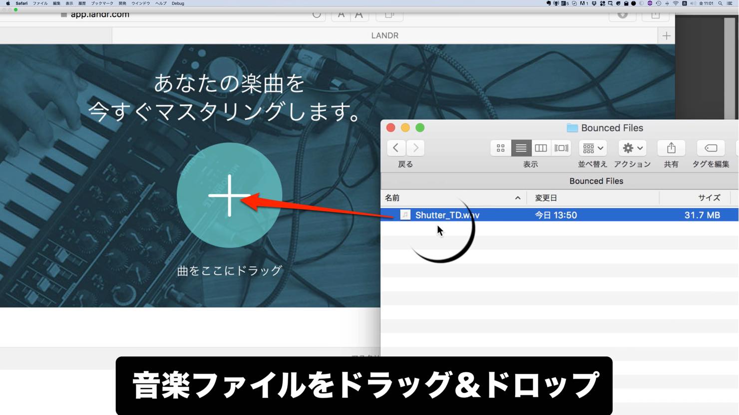The width and height of the screenshot is (739, 415).
Task: Toggle the sort direction arrow in name column
Action: click(x=518, y=198)
